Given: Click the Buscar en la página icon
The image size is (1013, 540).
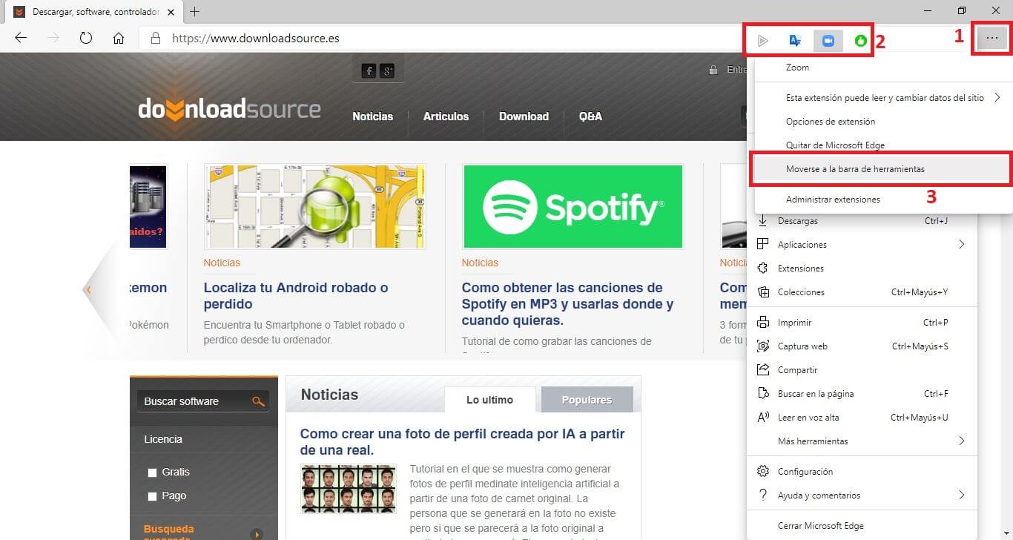Looking at the screenshot, I should coord(762,393).
